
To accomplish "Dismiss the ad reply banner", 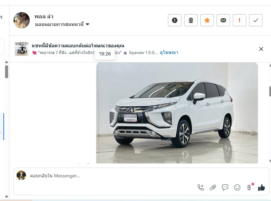I will tap(261, 49).
